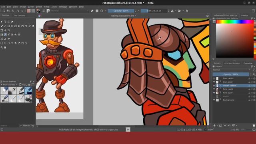Duplicate the current layer
Screen dimensions: 256x144
pyautogui.click(x=220, y=125)
